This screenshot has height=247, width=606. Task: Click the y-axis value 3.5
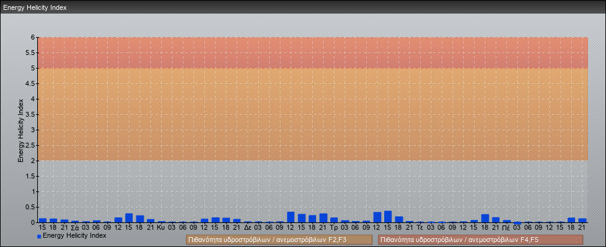(30, 114)
